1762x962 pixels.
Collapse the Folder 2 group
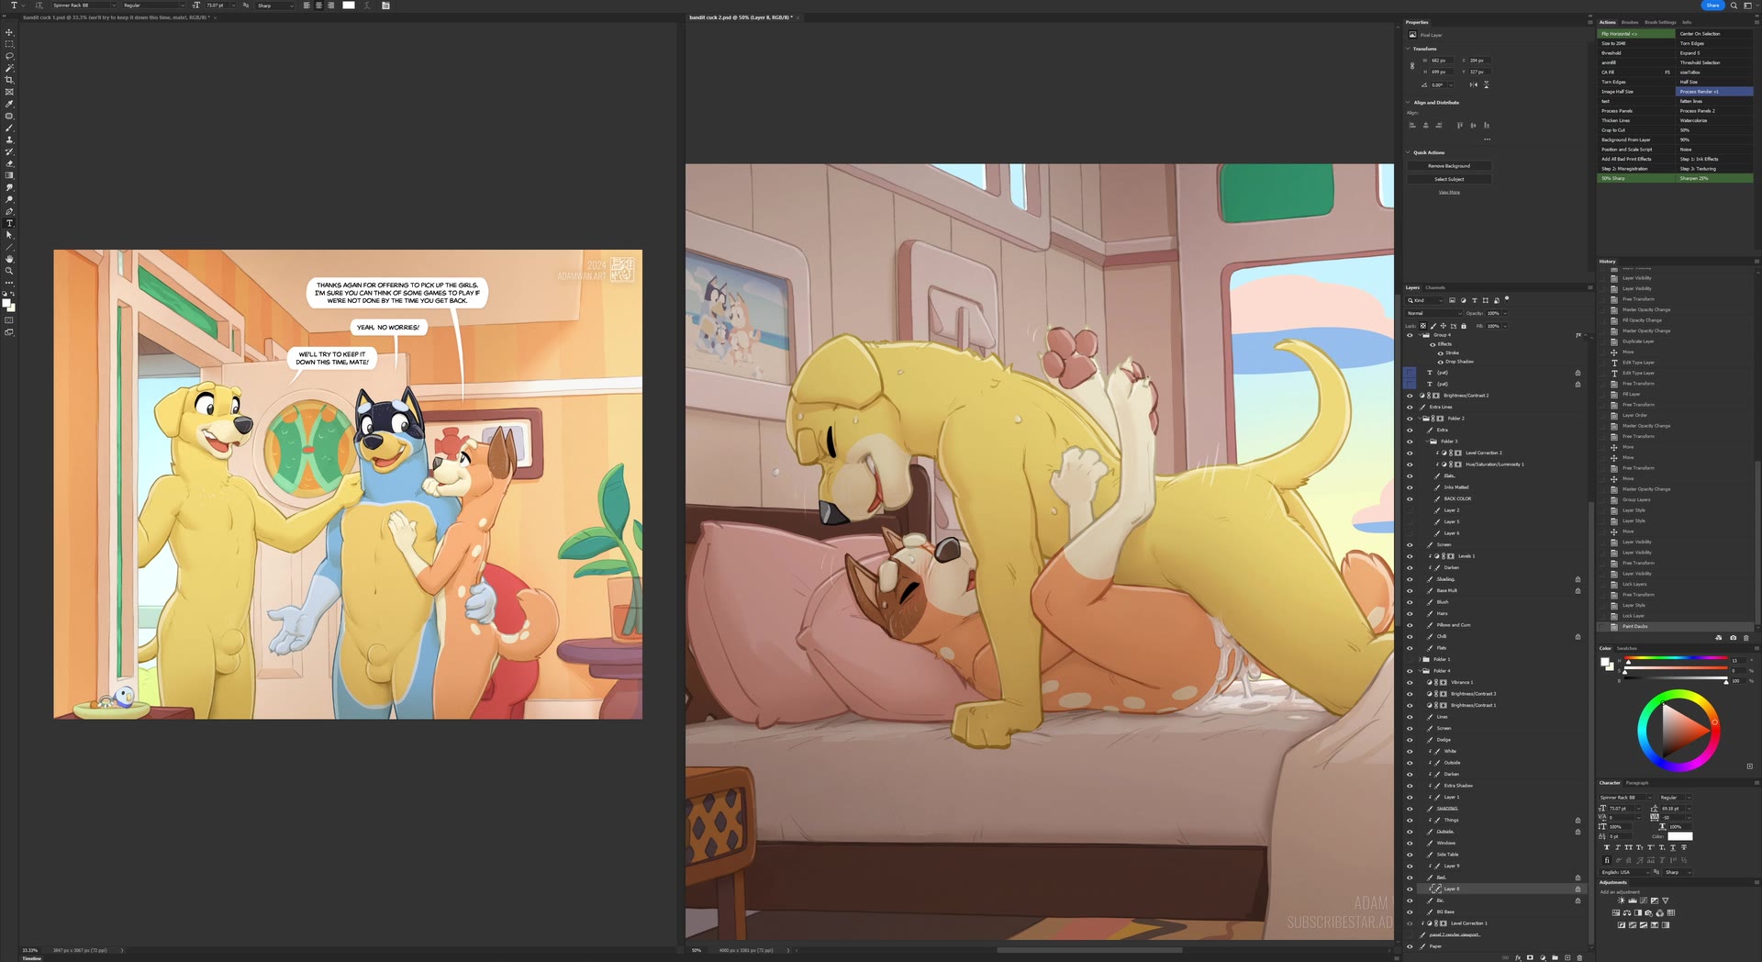(x=1419, y=419)
